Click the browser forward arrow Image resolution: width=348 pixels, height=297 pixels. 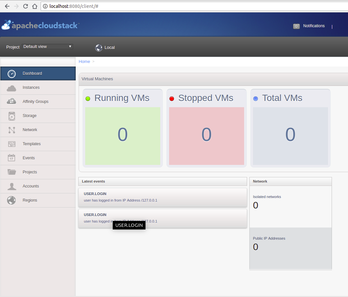16,6
